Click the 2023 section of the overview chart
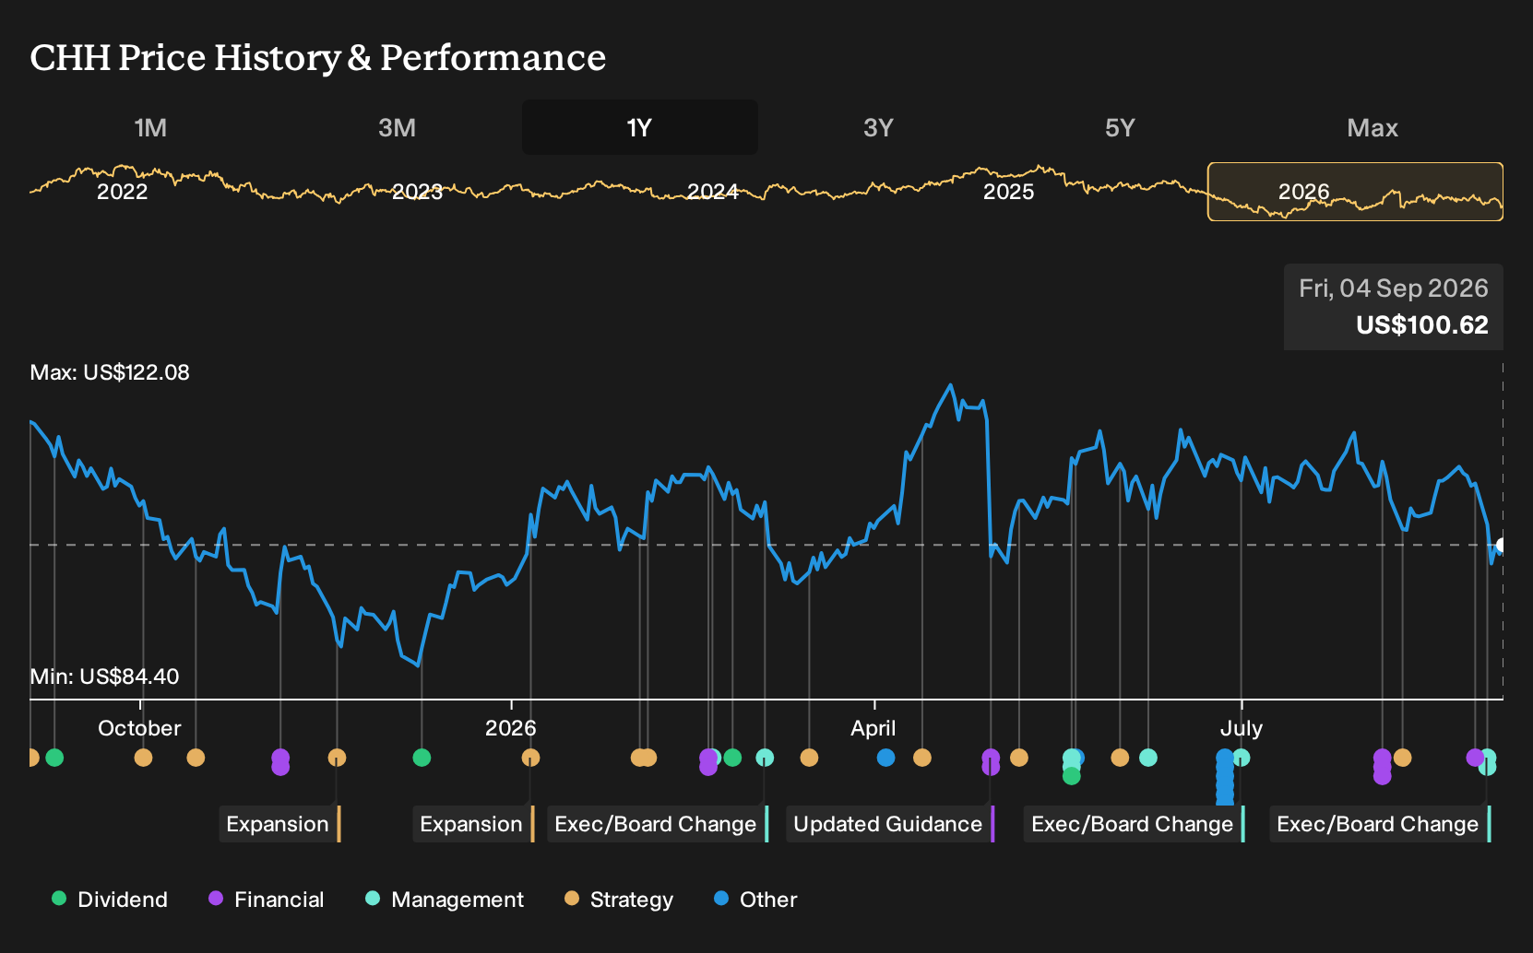The image size is (1533, 953). (x=417, y=192)
